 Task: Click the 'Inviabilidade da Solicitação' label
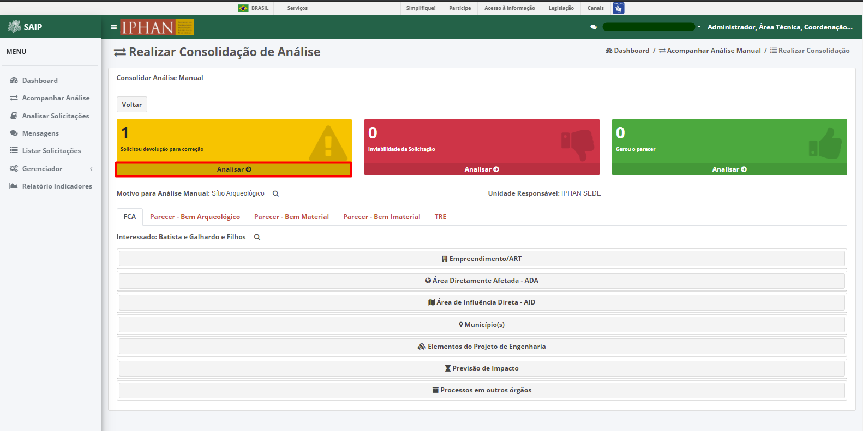pos(401,149)
